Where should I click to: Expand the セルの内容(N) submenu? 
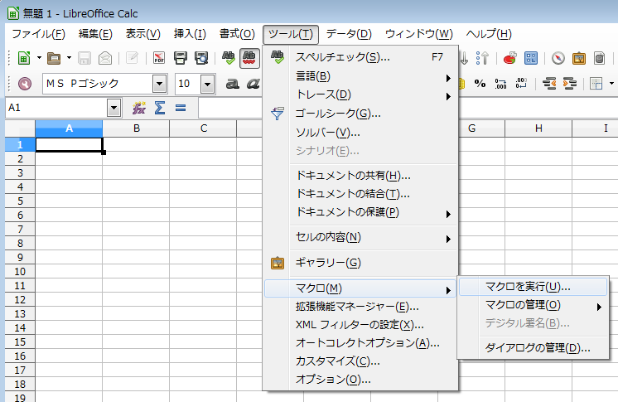point(360,237)
